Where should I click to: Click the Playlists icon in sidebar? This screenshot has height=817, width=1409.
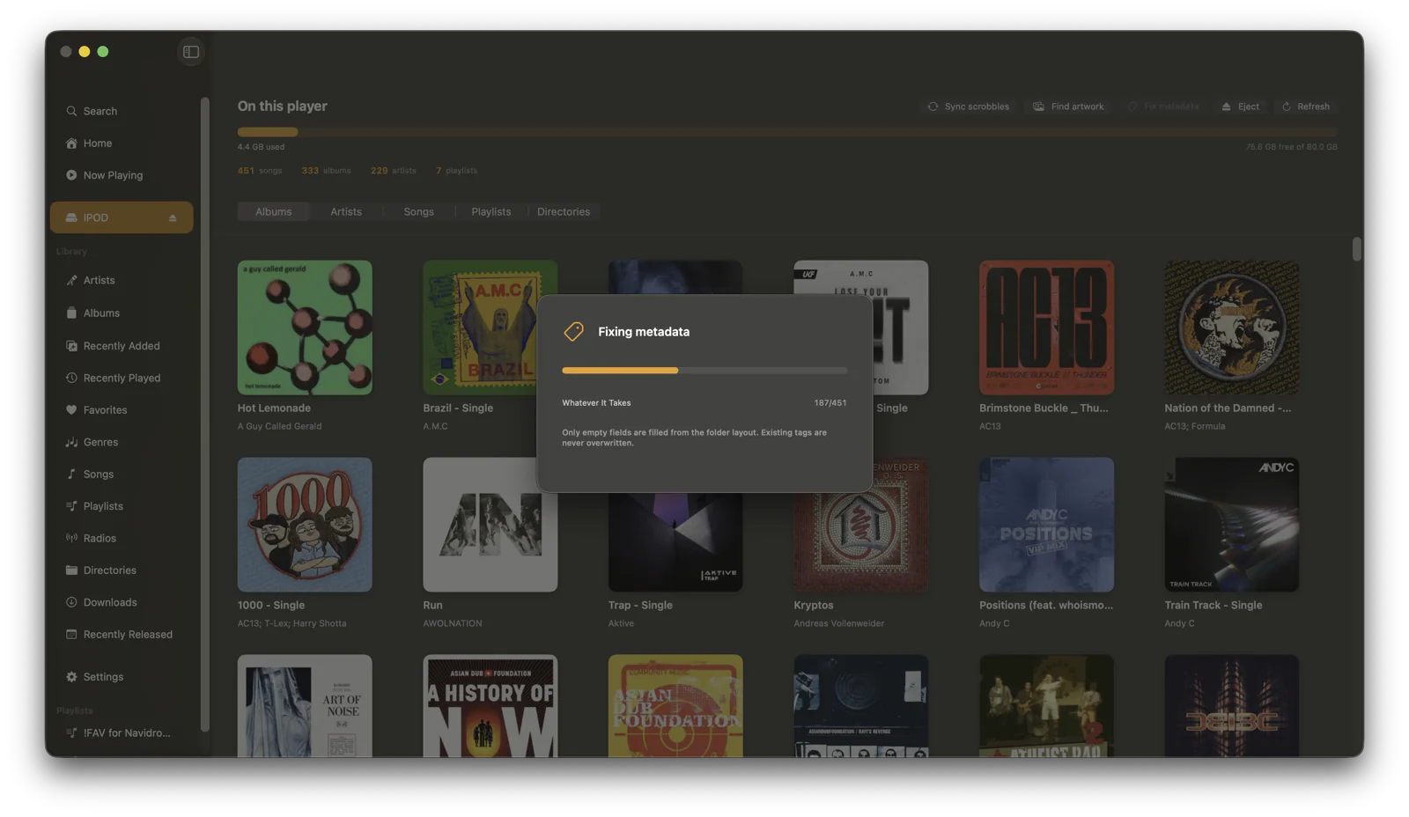pyautogui.click(x=71, y=506)
